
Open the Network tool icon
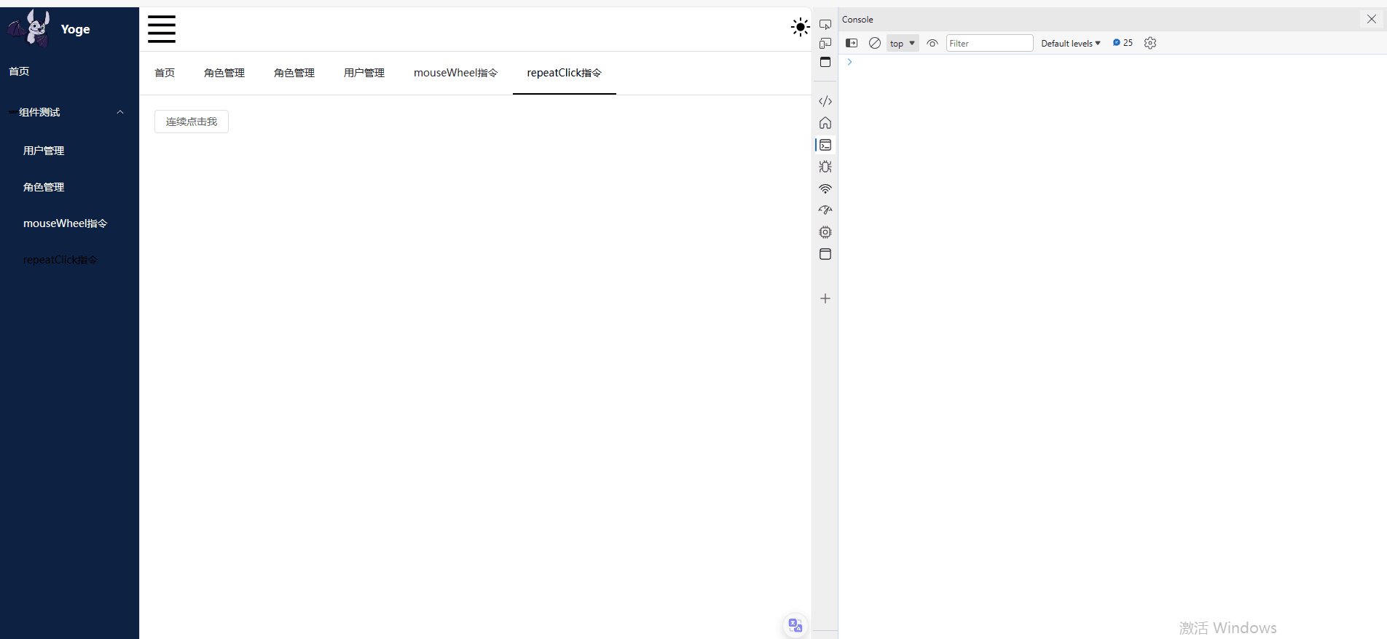click(x=825, y=188)
